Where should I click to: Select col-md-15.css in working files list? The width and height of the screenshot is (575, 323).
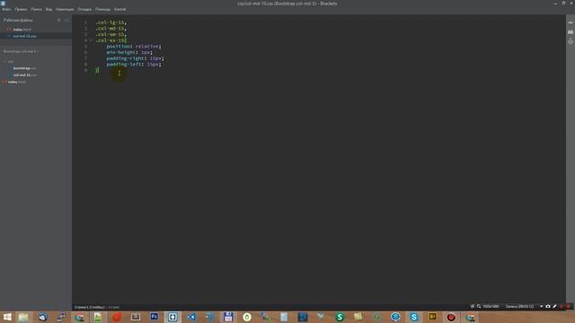pyautogui.click(x=24, y=36)
